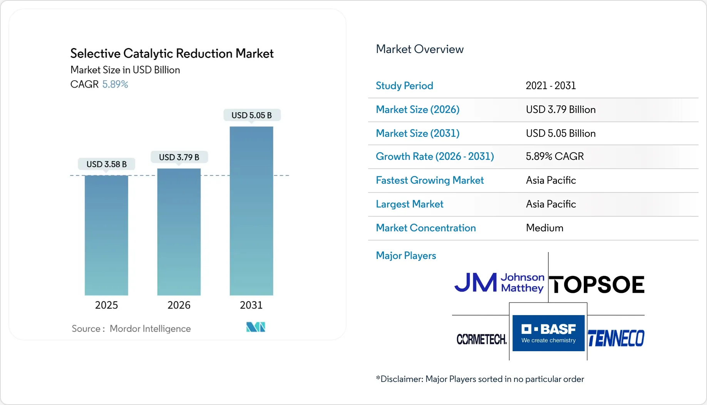Select the 2025 bar in chart
707x405 pixels.
click(x=106, y=235)
